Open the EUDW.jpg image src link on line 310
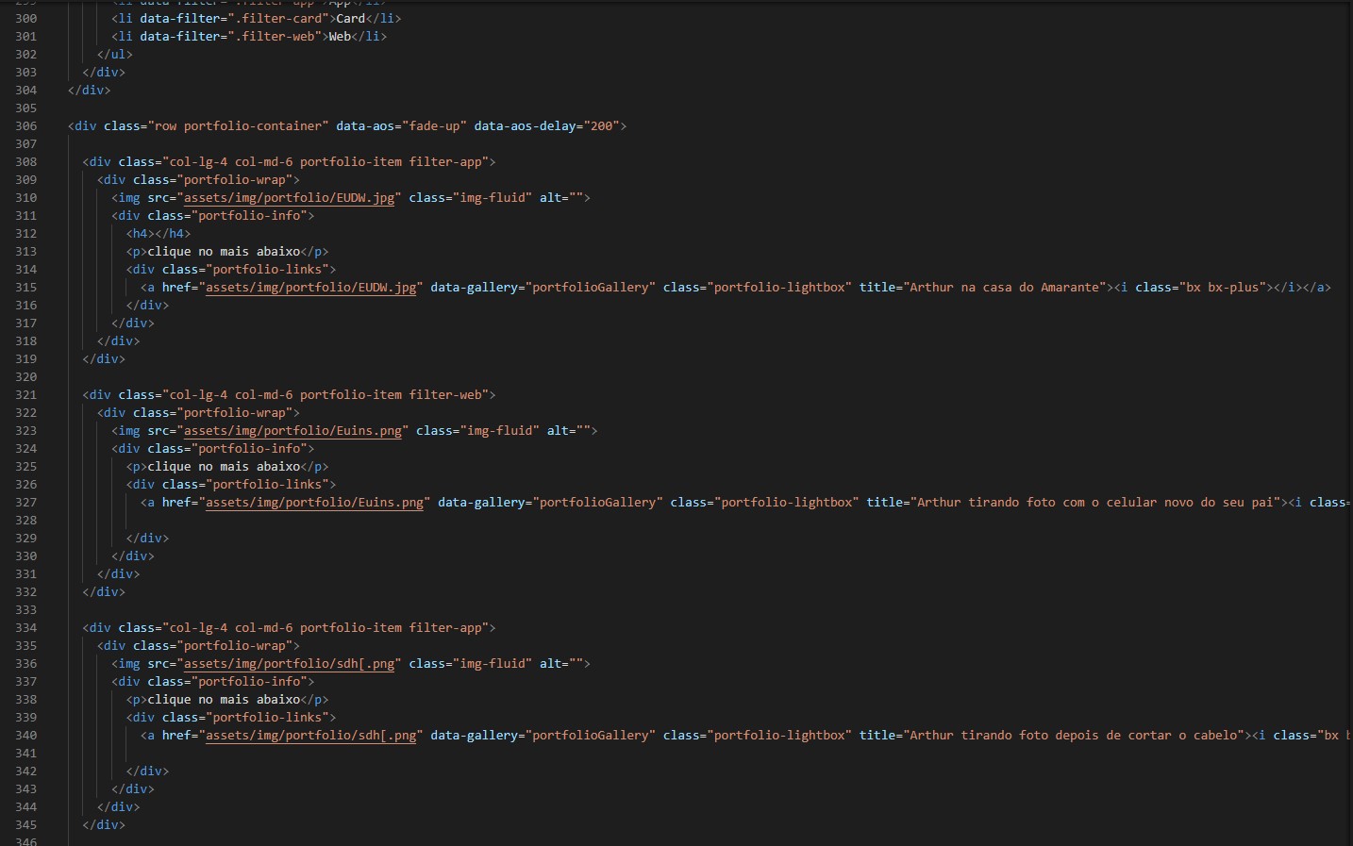This screenshot has height=846, width=1353. coord(289,198)
